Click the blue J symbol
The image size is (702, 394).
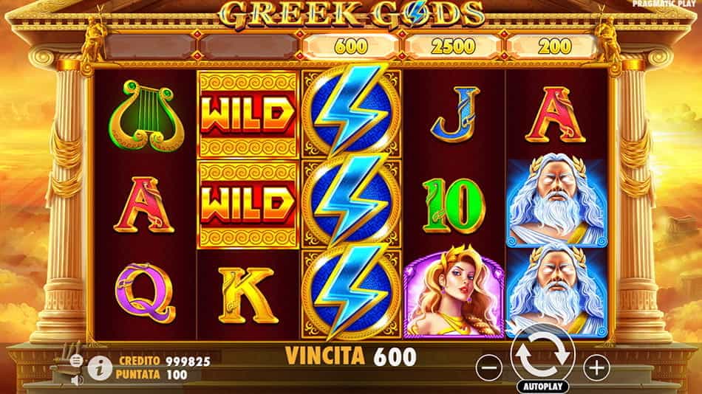[454, 114]
